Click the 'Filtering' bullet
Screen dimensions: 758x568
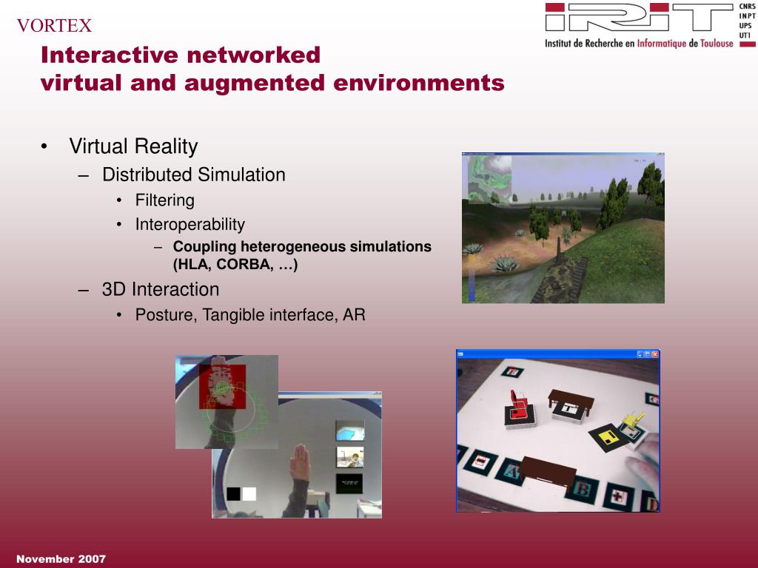(x=165, y=200)
